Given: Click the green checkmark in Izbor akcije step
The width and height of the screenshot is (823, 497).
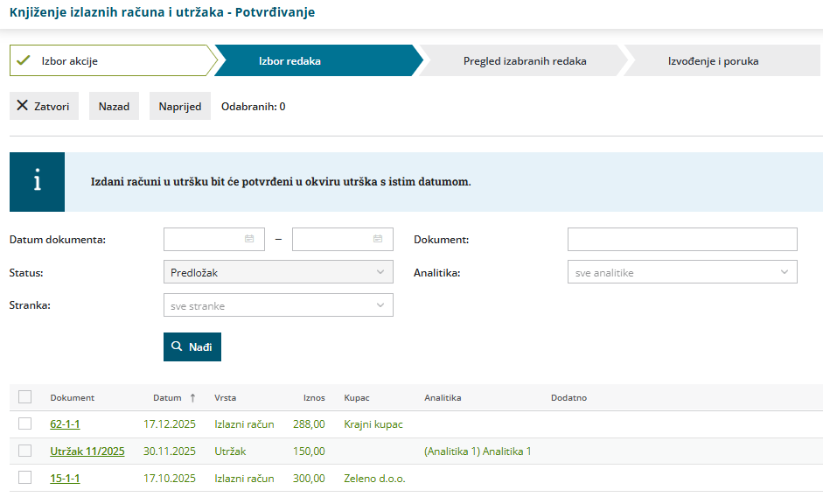Looking at the screenshot, I should click(23, 60).
